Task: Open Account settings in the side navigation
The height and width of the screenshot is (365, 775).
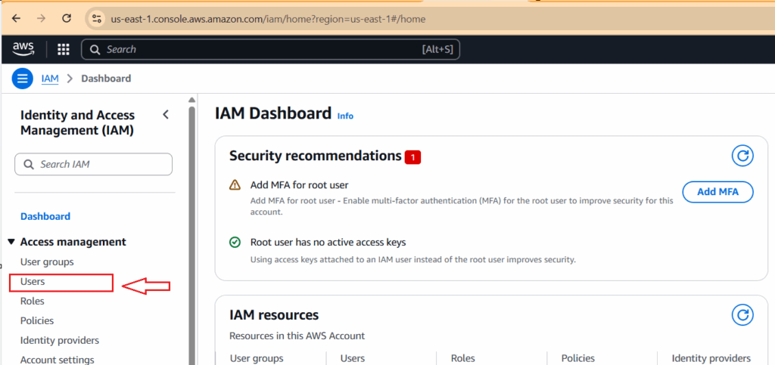Action: 58,360
